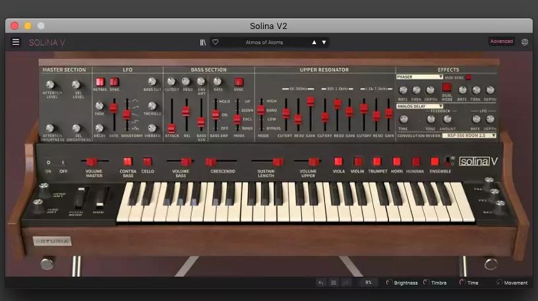Toggle the LFO Retrig button
The width and height of the screenshot is (538, 301).
(x=100, y=82)
